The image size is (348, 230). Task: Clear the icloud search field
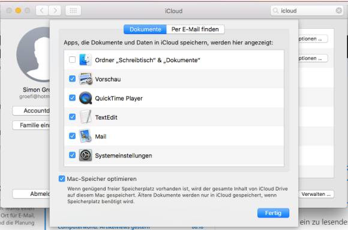click(338, 10)
